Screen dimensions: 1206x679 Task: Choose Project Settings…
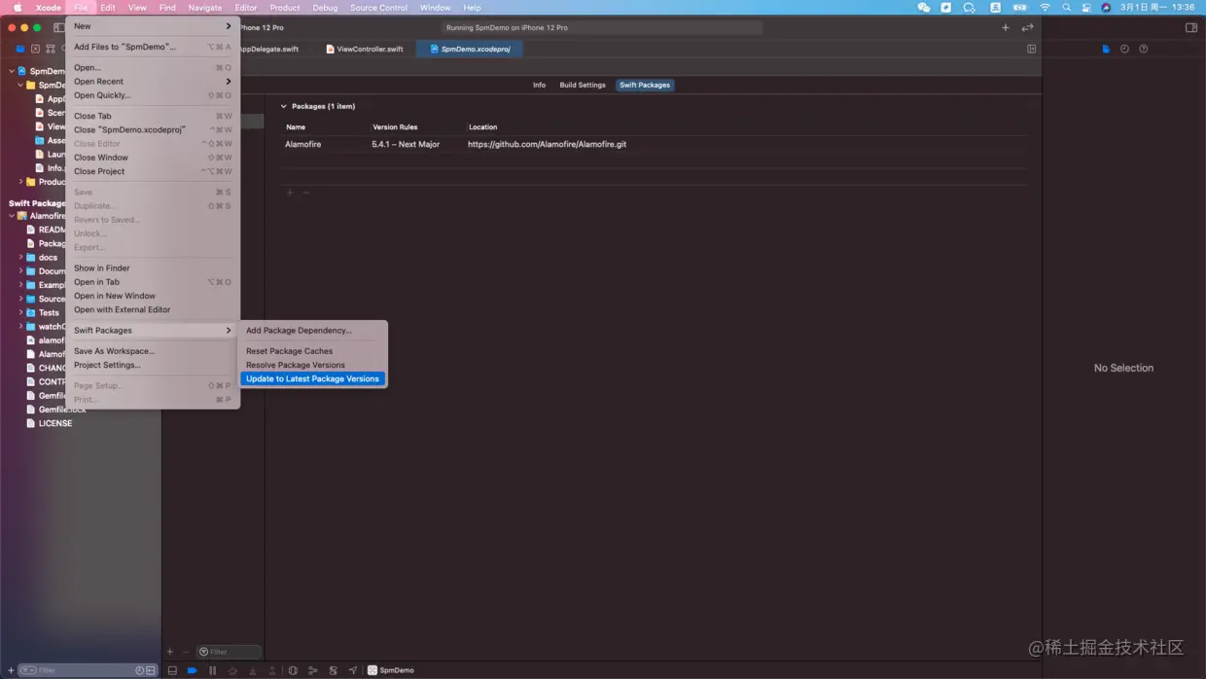pyautogui.click(x=153, y=365)
